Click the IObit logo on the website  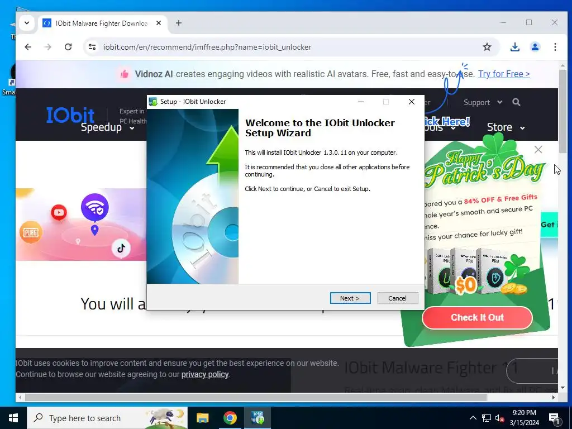(x=70, y=115)
